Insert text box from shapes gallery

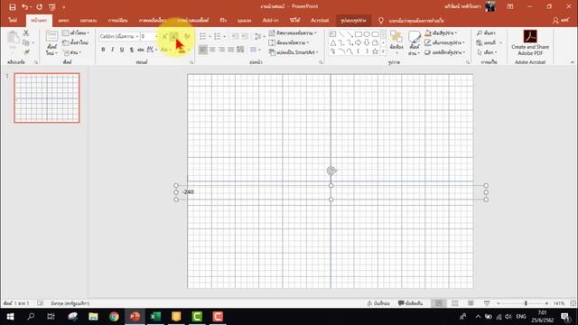332,34
